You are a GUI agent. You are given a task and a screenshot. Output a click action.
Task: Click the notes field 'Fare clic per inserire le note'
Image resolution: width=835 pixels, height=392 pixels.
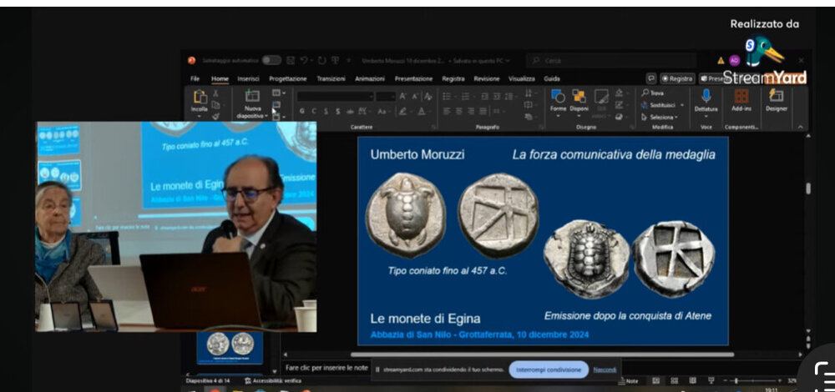pos(326,367)
